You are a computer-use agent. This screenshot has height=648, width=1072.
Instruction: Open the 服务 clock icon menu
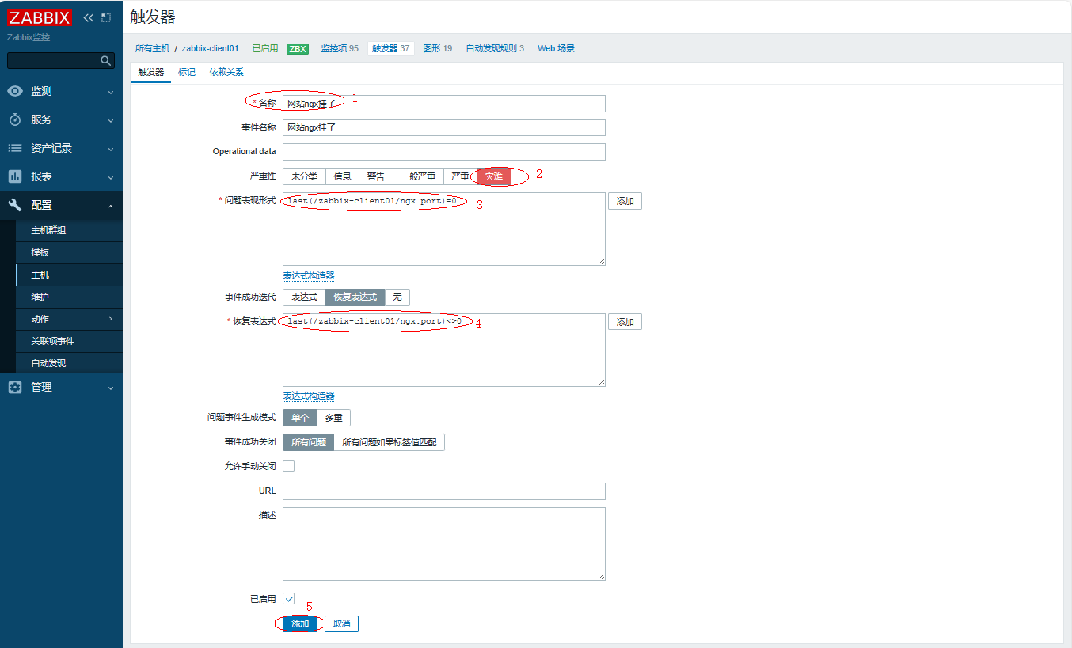(14, 120)
